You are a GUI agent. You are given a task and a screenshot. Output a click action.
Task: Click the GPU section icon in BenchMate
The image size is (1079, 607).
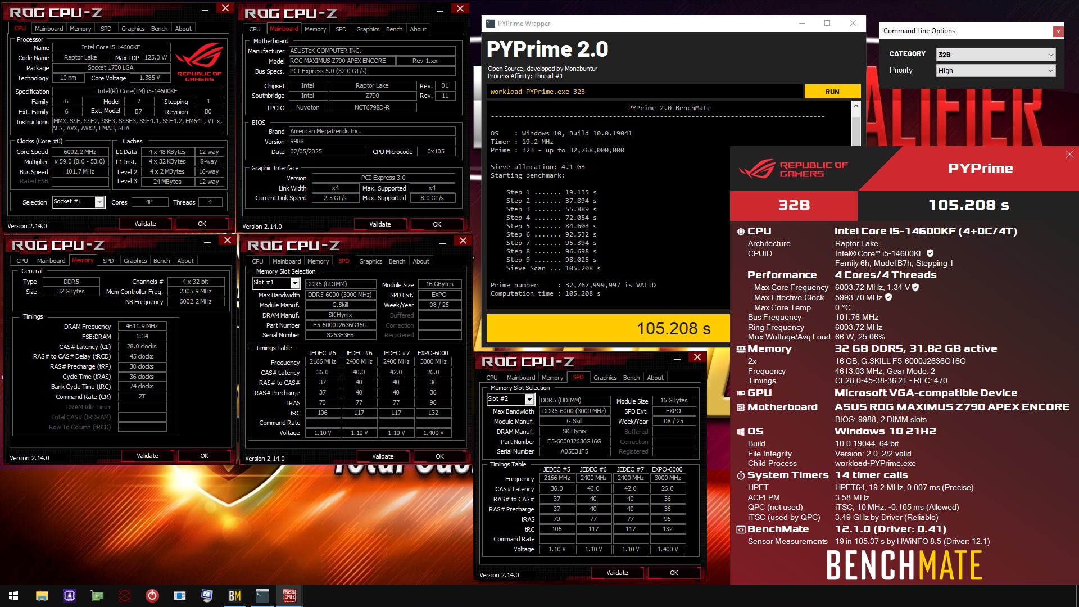click(741, 393)
